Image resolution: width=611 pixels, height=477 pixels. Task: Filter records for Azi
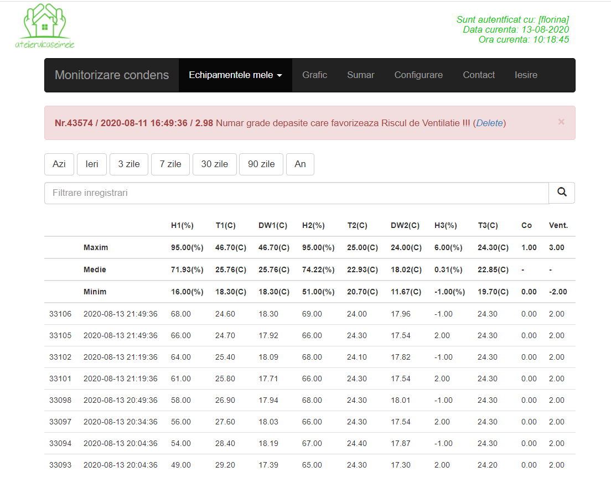point(59,164)
